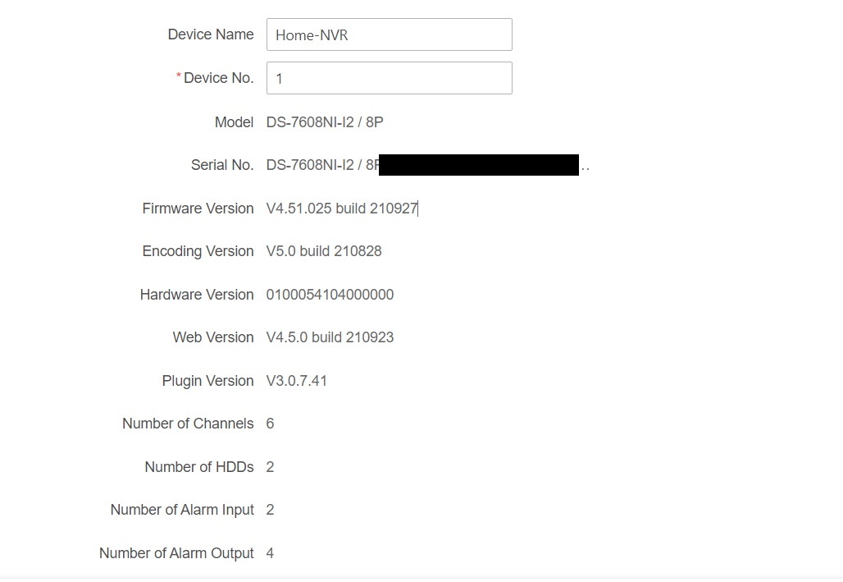Click the Plugin Version label
843x582 pixels.
click(x=207, y=381)
